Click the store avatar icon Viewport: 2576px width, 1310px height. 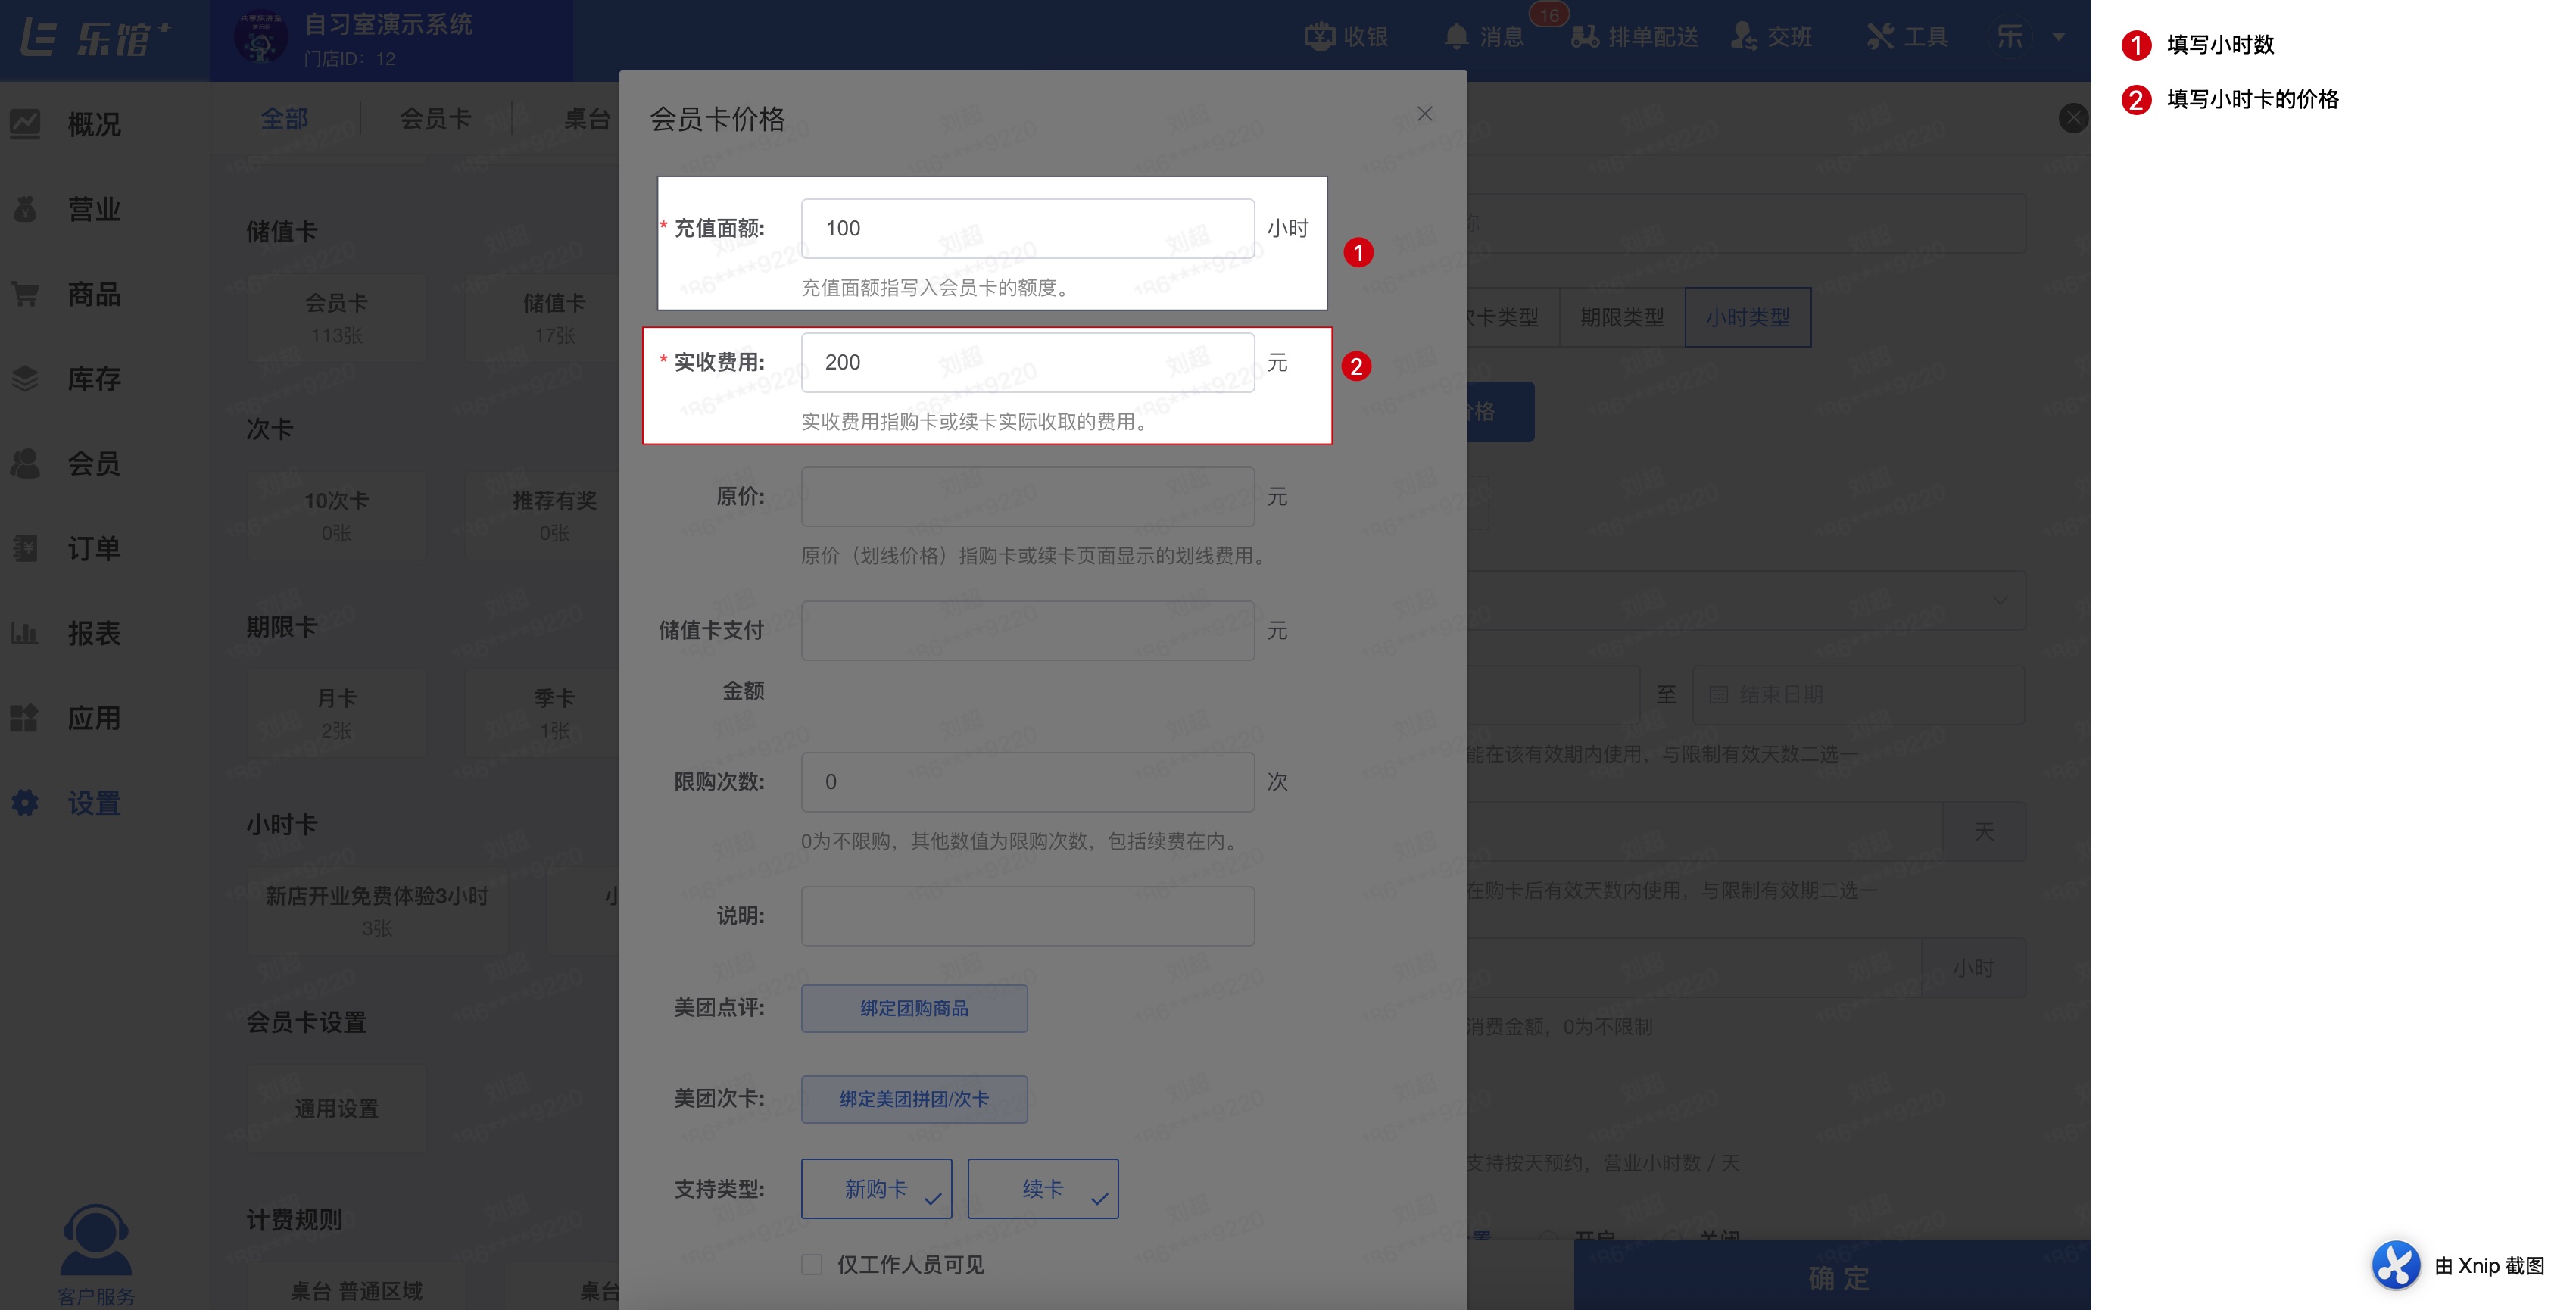tap(260, 38)
